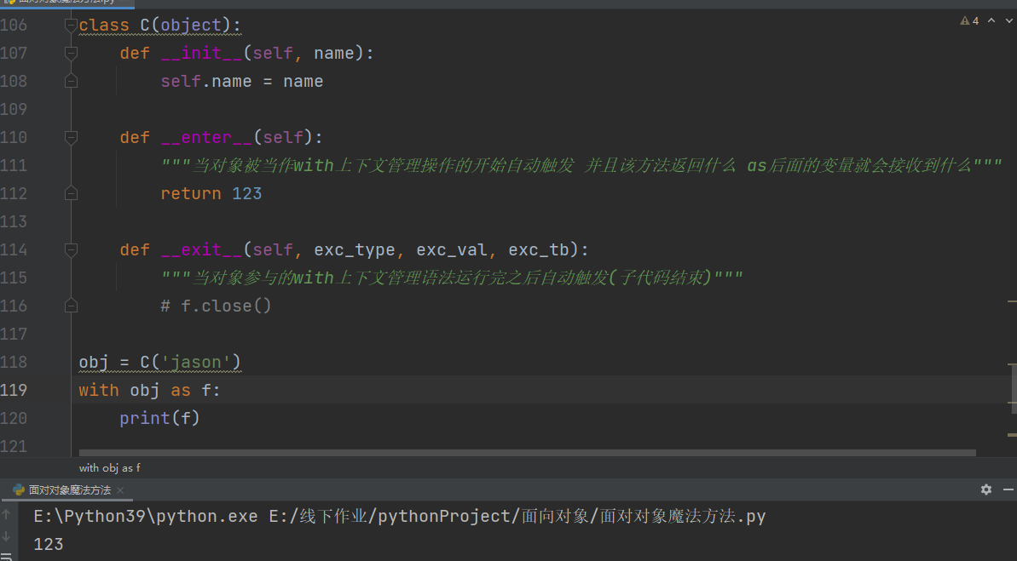
Task: Click 'exc_tb' parameter in __exit__
Action: 539,250
